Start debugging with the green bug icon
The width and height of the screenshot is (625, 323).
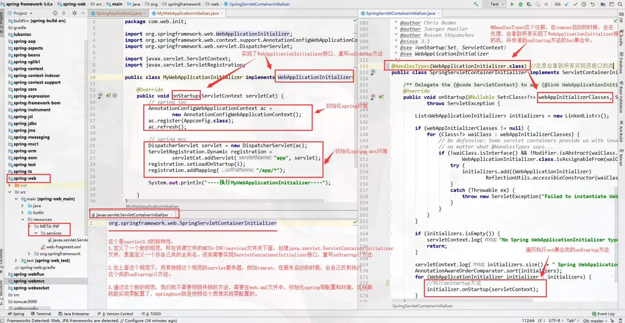coord(521,4)
